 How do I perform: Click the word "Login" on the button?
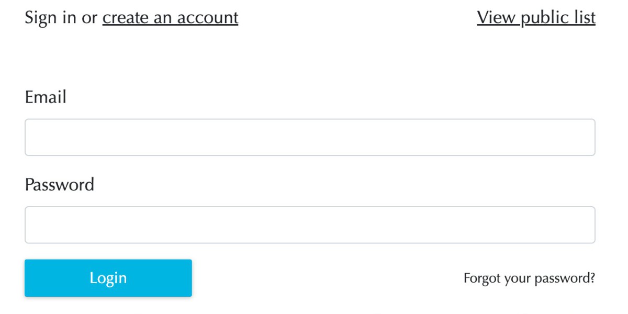108,278
